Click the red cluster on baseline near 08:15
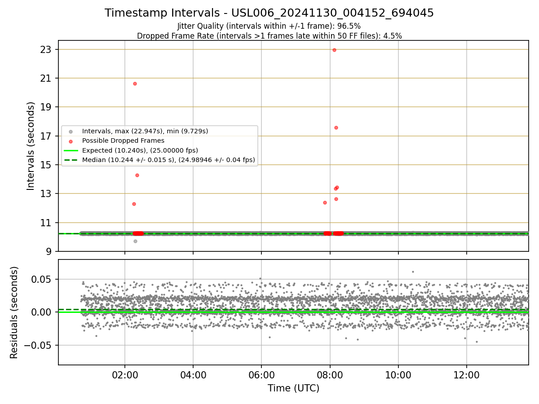The width and height of the screenshot is (539, 404). pyautogui.click(x=338, y=233)
